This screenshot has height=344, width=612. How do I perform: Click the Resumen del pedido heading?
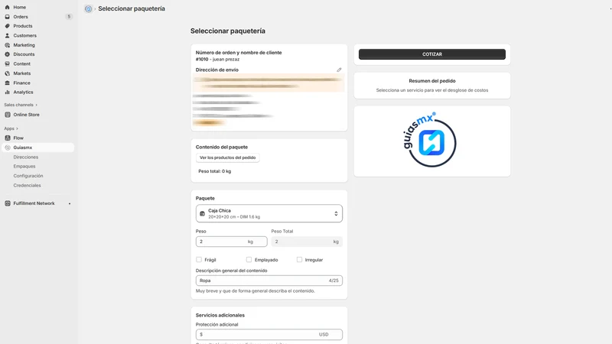click(x=432, y=81)
